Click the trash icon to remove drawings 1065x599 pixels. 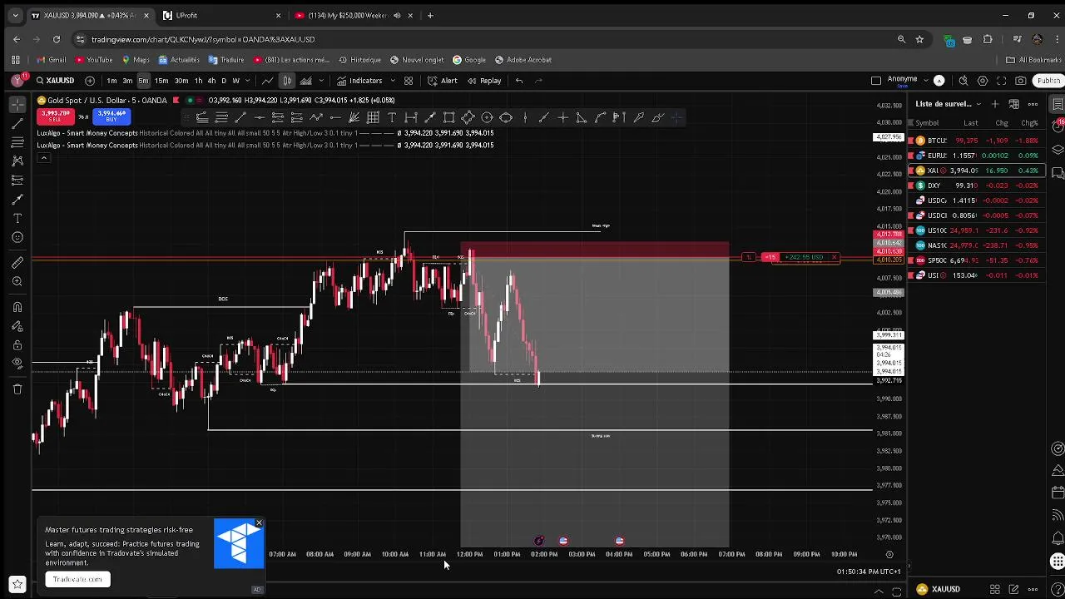click(x=17, y=389)
